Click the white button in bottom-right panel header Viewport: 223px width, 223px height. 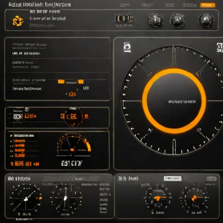pyautogui.click(x=172, y=178)
